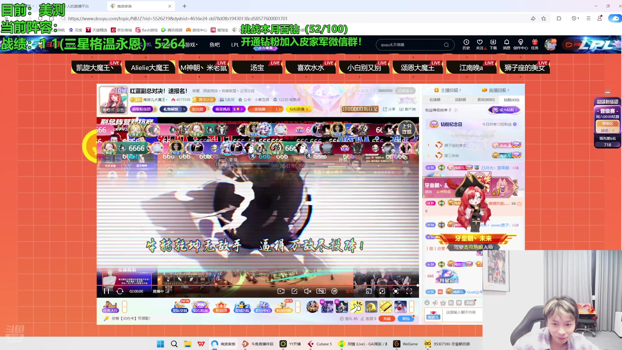Open 钻石粉丝 diamond fan icon
622x350 pixels.
201,307
